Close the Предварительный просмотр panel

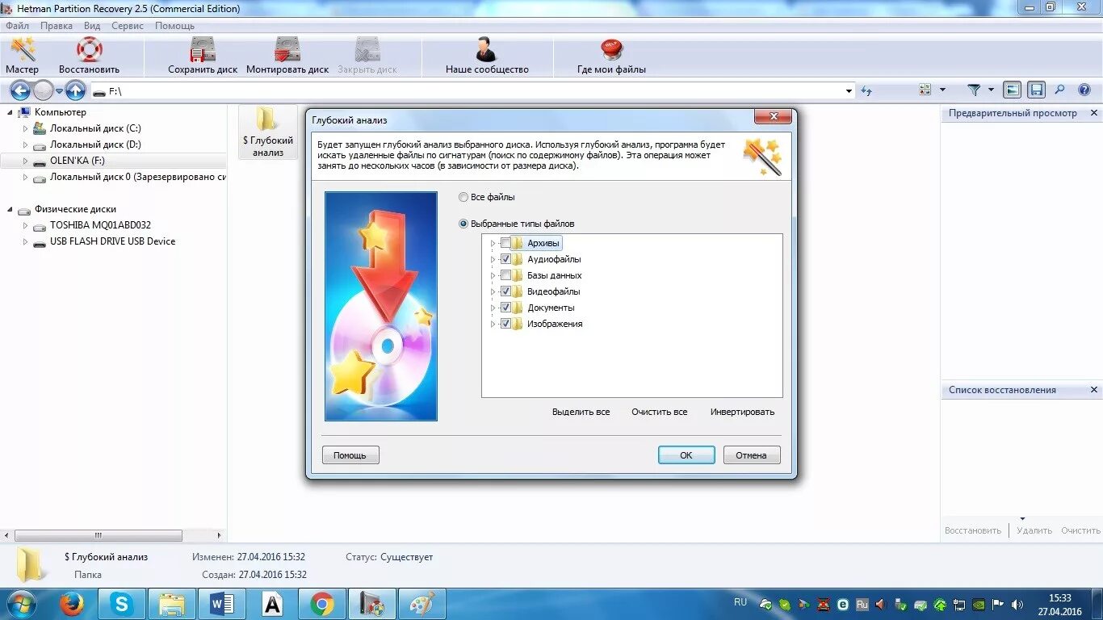click(x=1094, y=113)
